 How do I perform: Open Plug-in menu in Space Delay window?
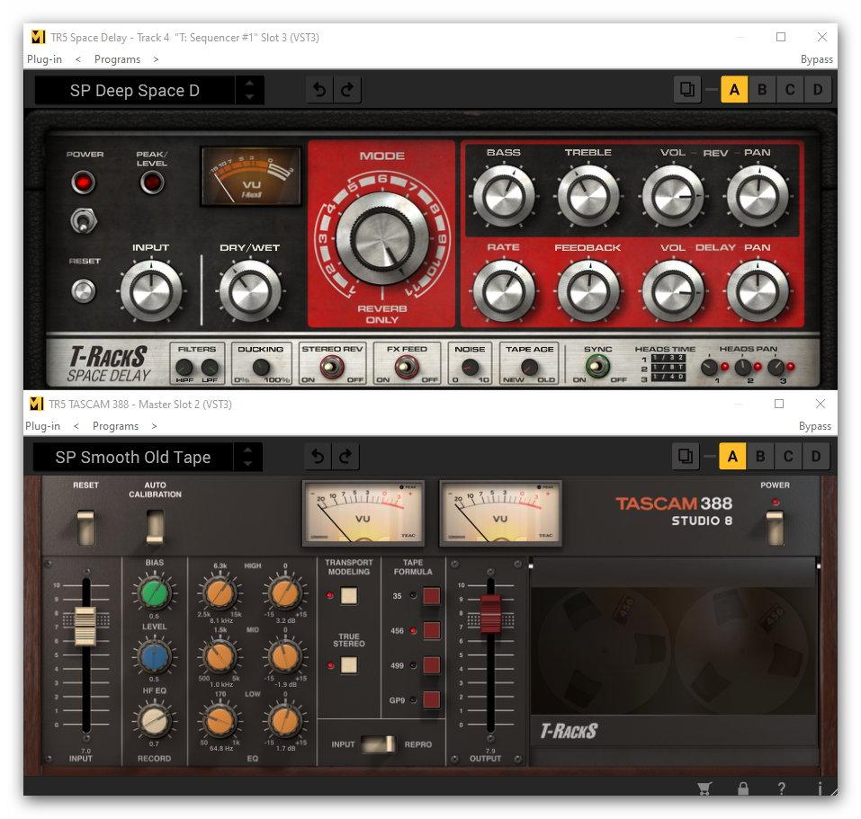[x=44, y=59]
